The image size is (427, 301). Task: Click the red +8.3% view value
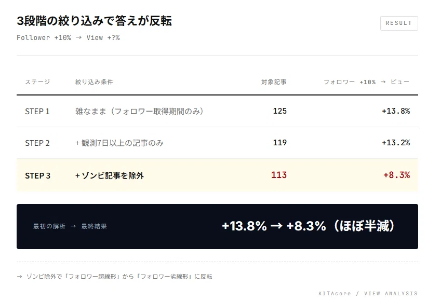(397, 175)
